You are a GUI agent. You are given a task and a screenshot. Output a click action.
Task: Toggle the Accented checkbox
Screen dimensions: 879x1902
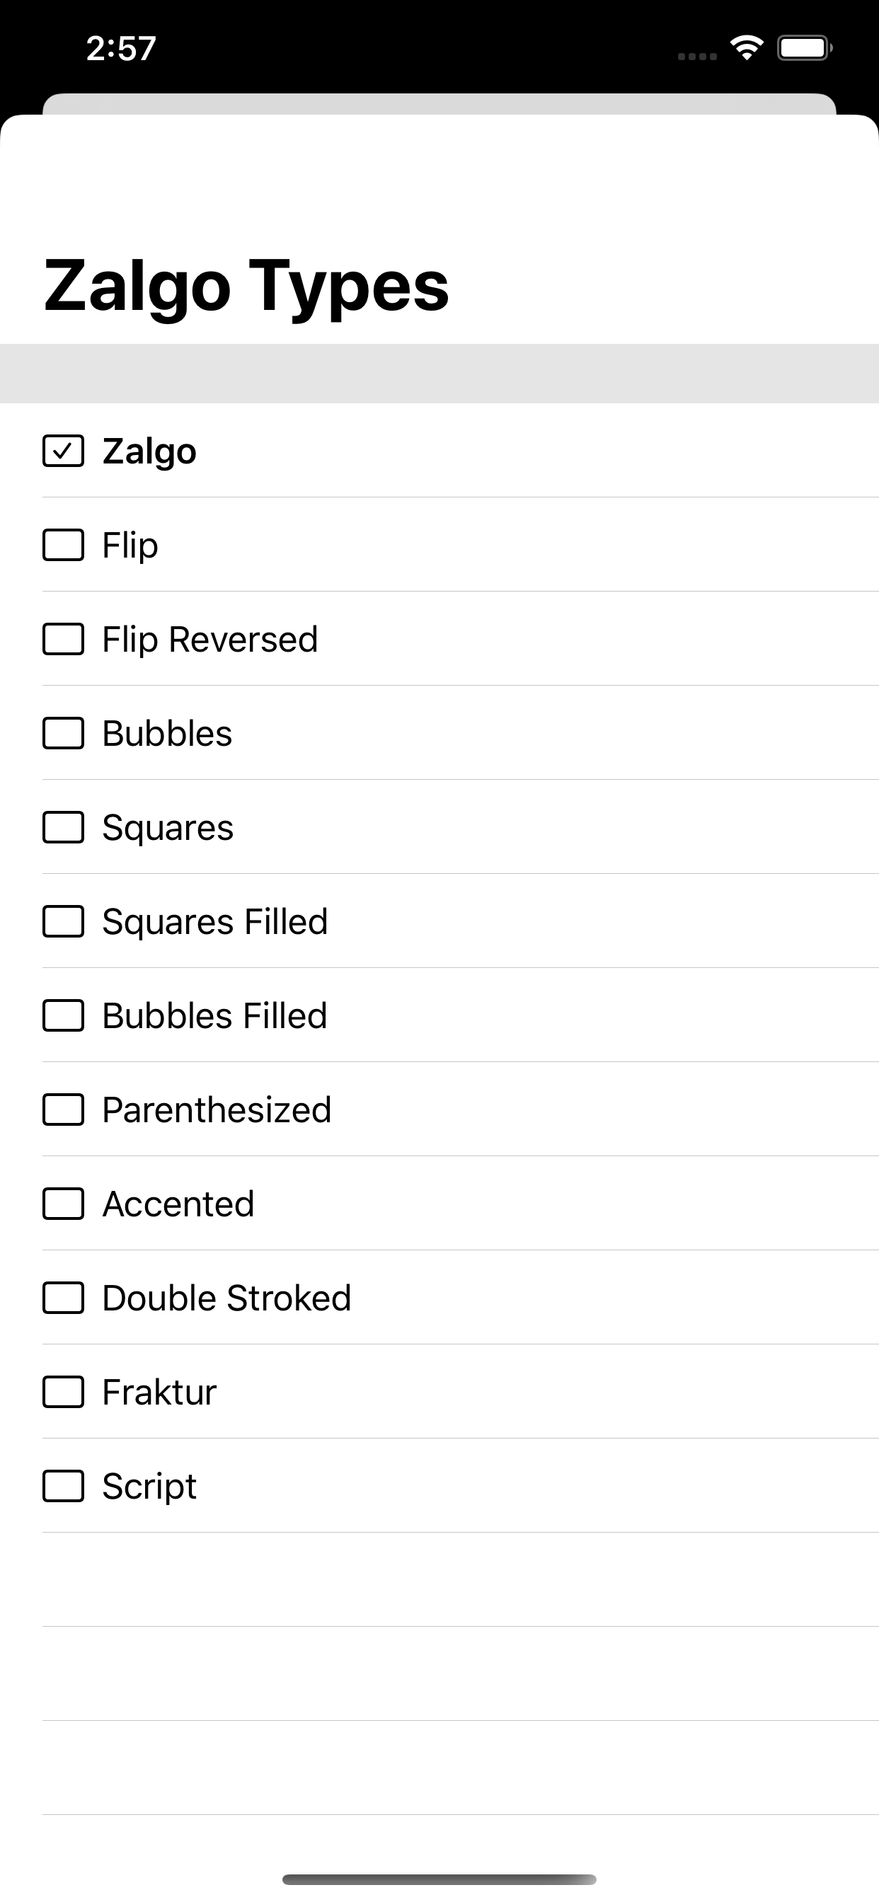(x=63, y=1204)
